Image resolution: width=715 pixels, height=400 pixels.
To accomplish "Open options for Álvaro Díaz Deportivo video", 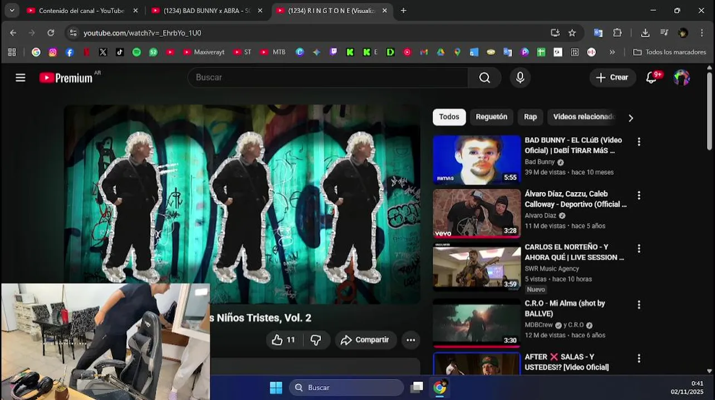I will click(639, 196).
